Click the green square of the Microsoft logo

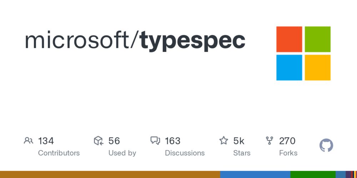coord(318,39)
